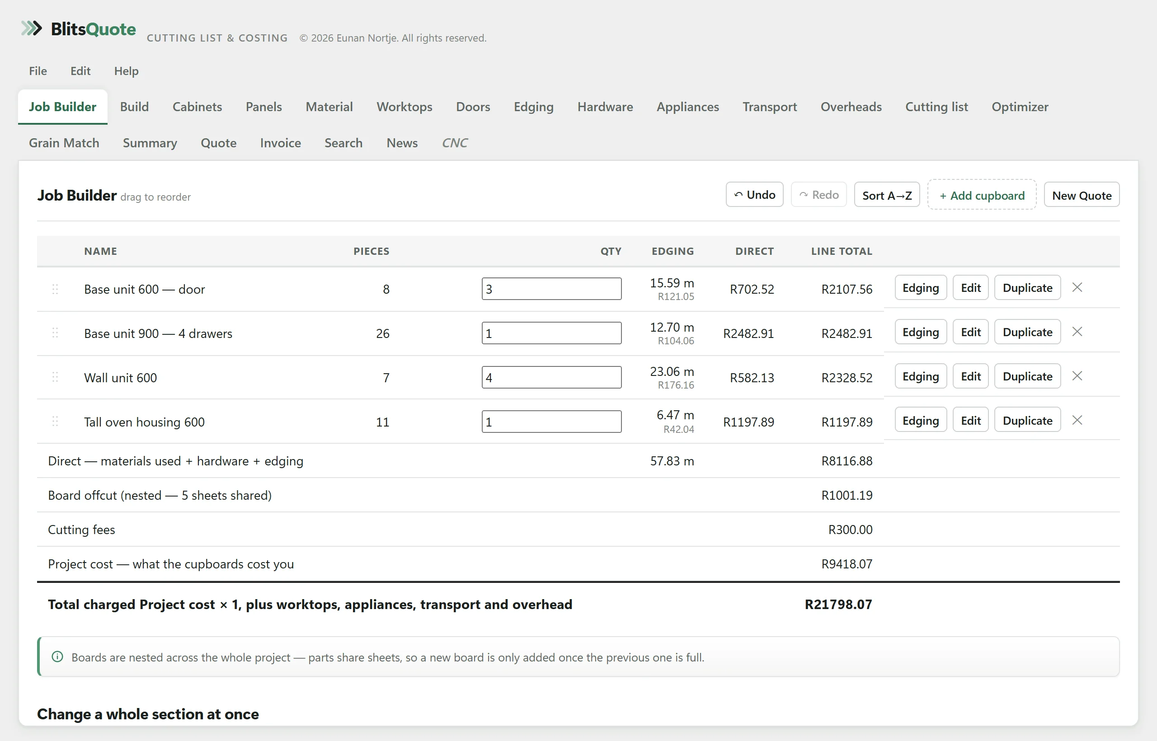Select the Material tab

click(x=329, y=106)
